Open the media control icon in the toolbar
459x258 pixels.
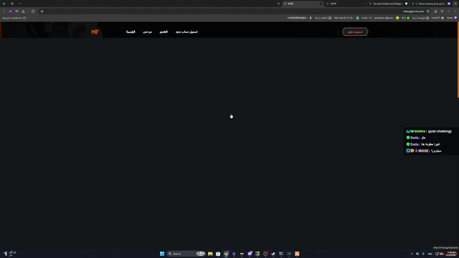(17, 11)
